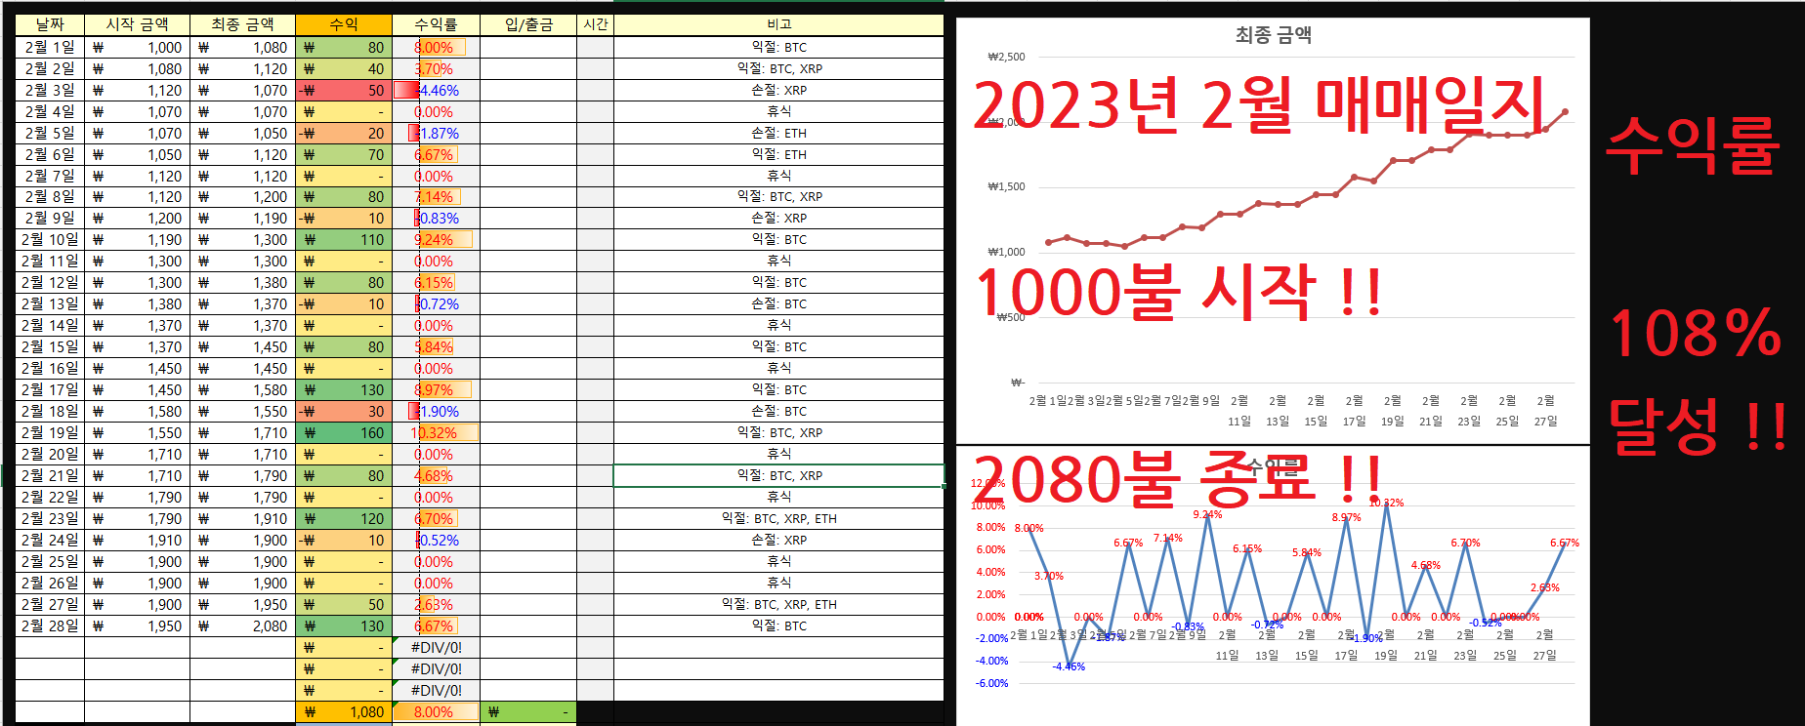Select the 9.24% data label on the line chart
Viewport: 1805px width, 726px height.
[1207, 514]
